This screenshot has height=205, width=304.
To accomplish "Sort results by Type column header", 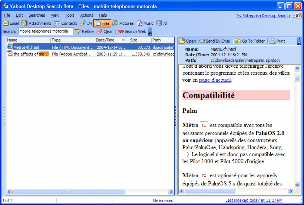I will (73, 40).
